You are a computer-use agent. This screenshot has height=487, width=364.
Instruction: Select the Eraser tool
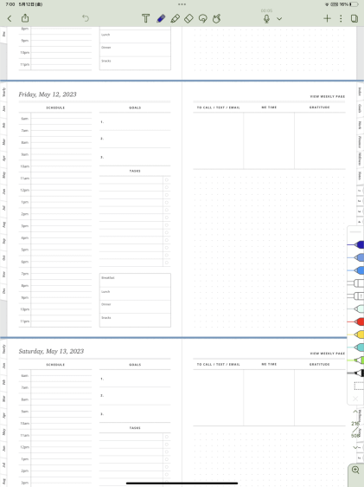pyautogui.click(x=188, y=19)
